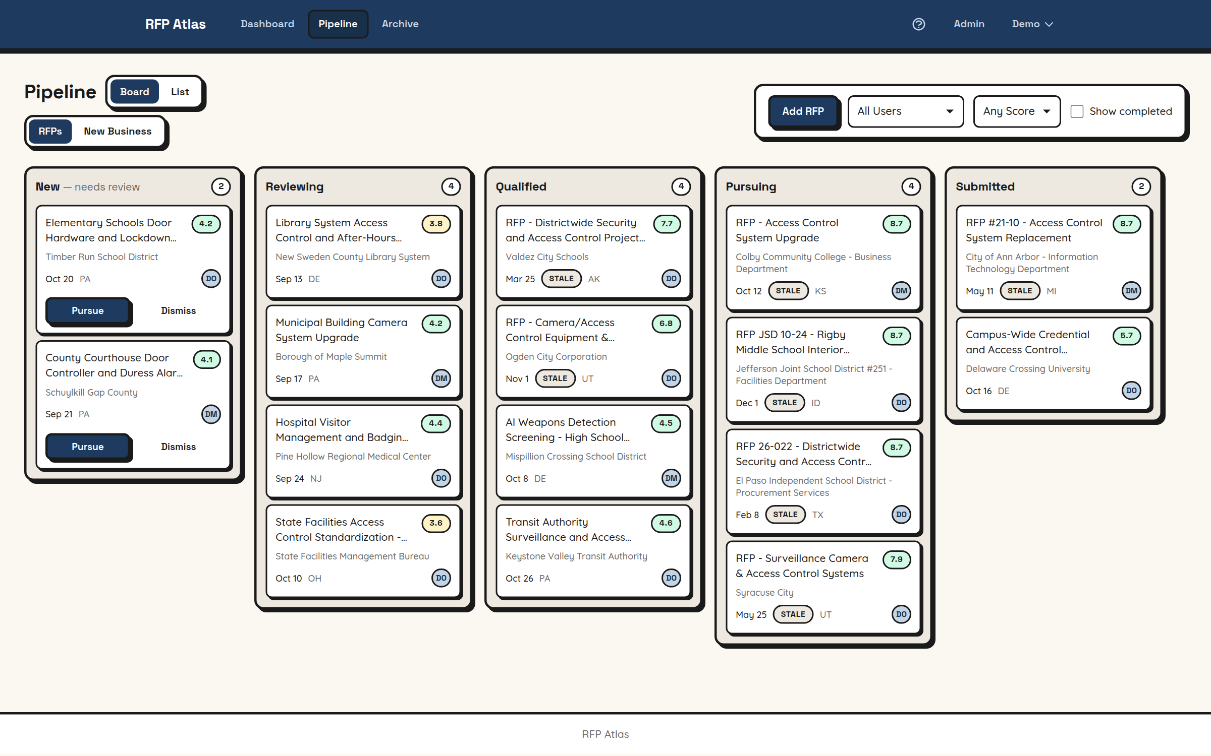Click DO avatar on Hospital Visitor Management card
This screenshot has width=1211, height=756.
click(x=441, y=478)
